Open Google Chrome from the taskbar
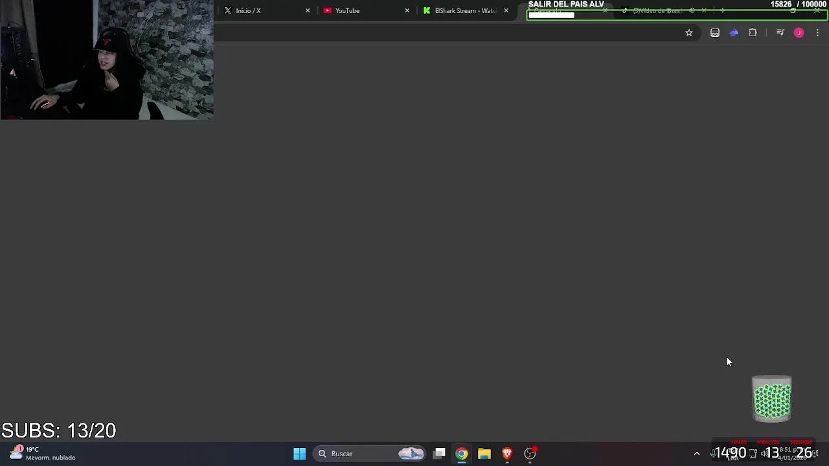This screenshot has width=829, height=466. 462,454
